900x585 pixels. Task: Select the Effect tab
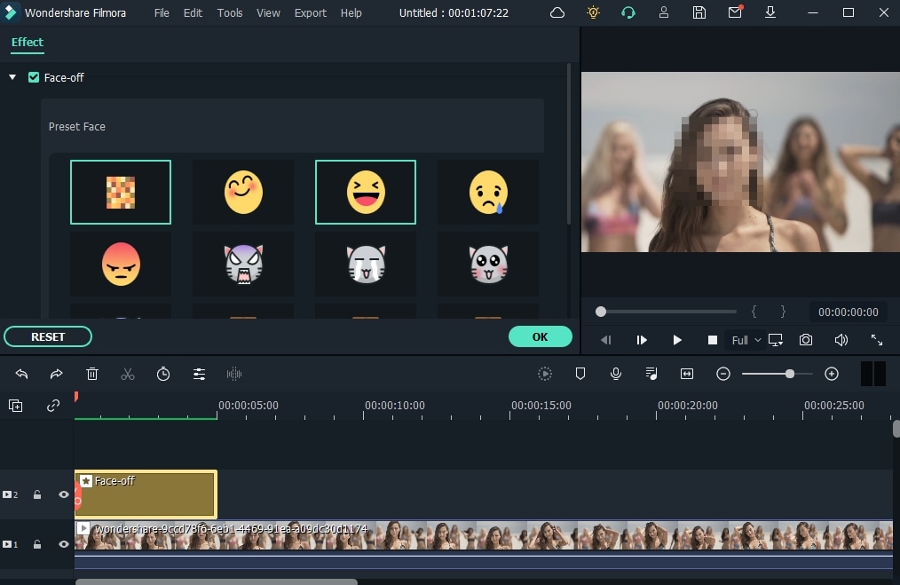27,43
